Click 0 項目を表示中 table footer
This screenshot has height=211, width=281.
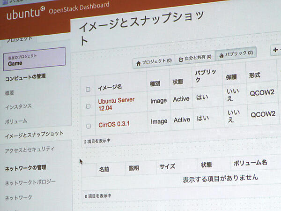click(x=98, y=196)
